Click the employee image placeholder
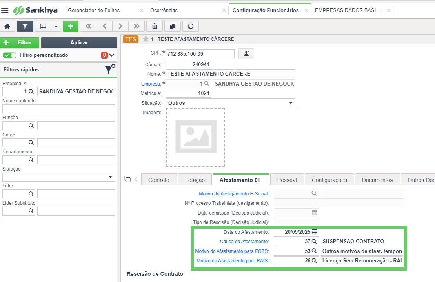 coord(195,137)
